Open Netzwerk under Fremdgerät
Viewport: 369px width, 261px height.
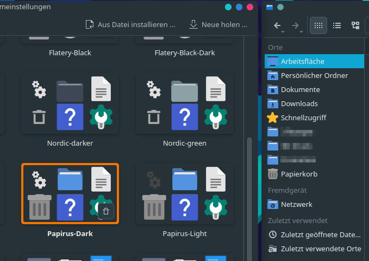[315, 205]
